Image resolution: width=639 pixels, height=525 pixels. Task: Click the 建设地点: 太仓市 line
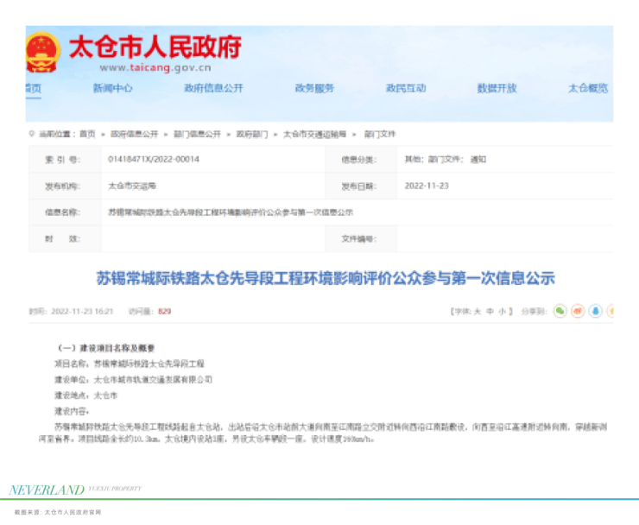coord(86,395)
